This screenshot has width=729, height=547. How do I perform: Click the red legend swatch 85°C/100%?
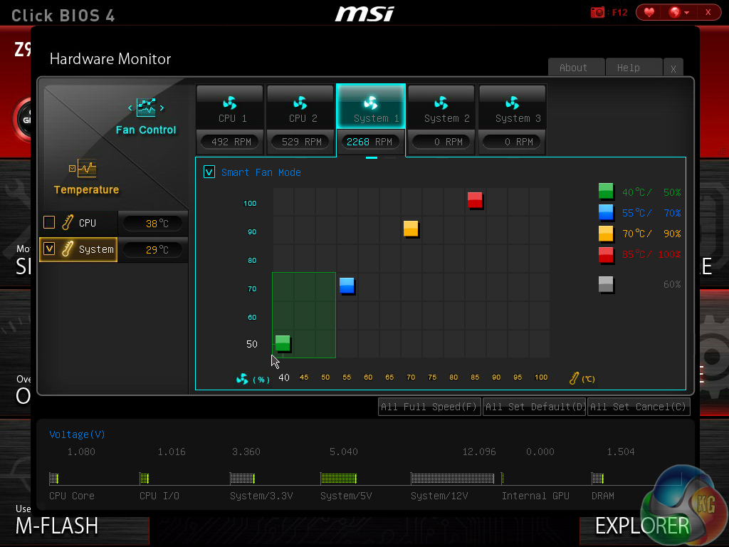click(606, 255)
